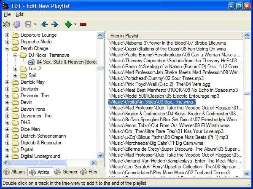
Task: Click the track icon beside 04 Sex, Sluts
Action: 31,62
